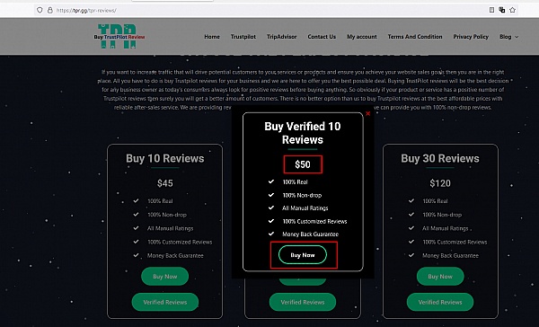Click 100% Non-drop in Buy 10 Reviews card
The width and height of the screenshot is (539, 327).
tap(167, 215)
